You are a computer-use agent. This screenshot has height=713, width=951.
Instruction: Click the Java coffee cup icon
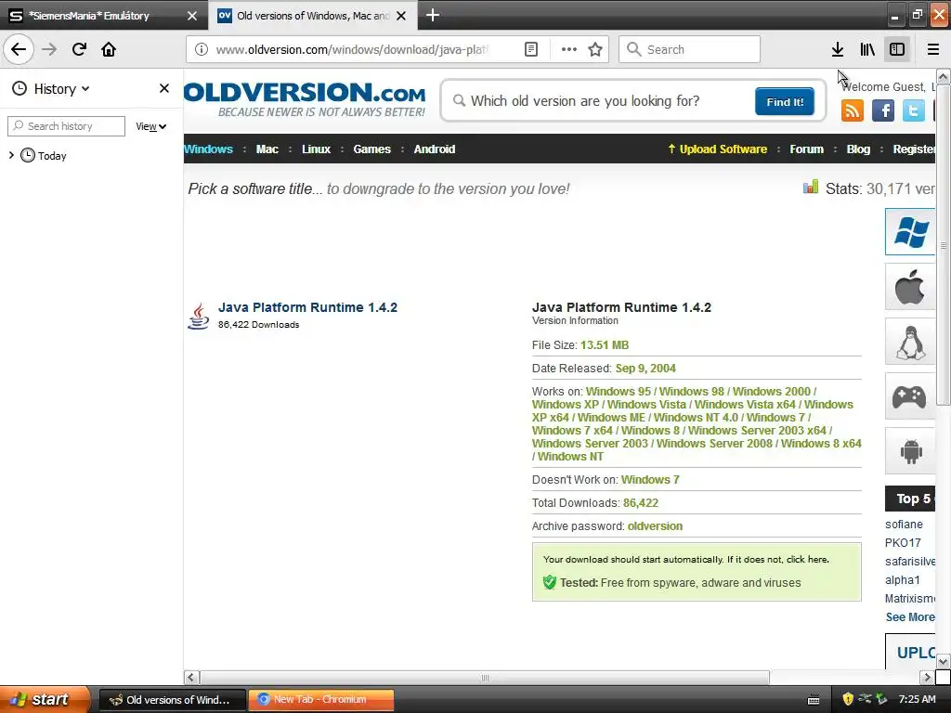199,316
